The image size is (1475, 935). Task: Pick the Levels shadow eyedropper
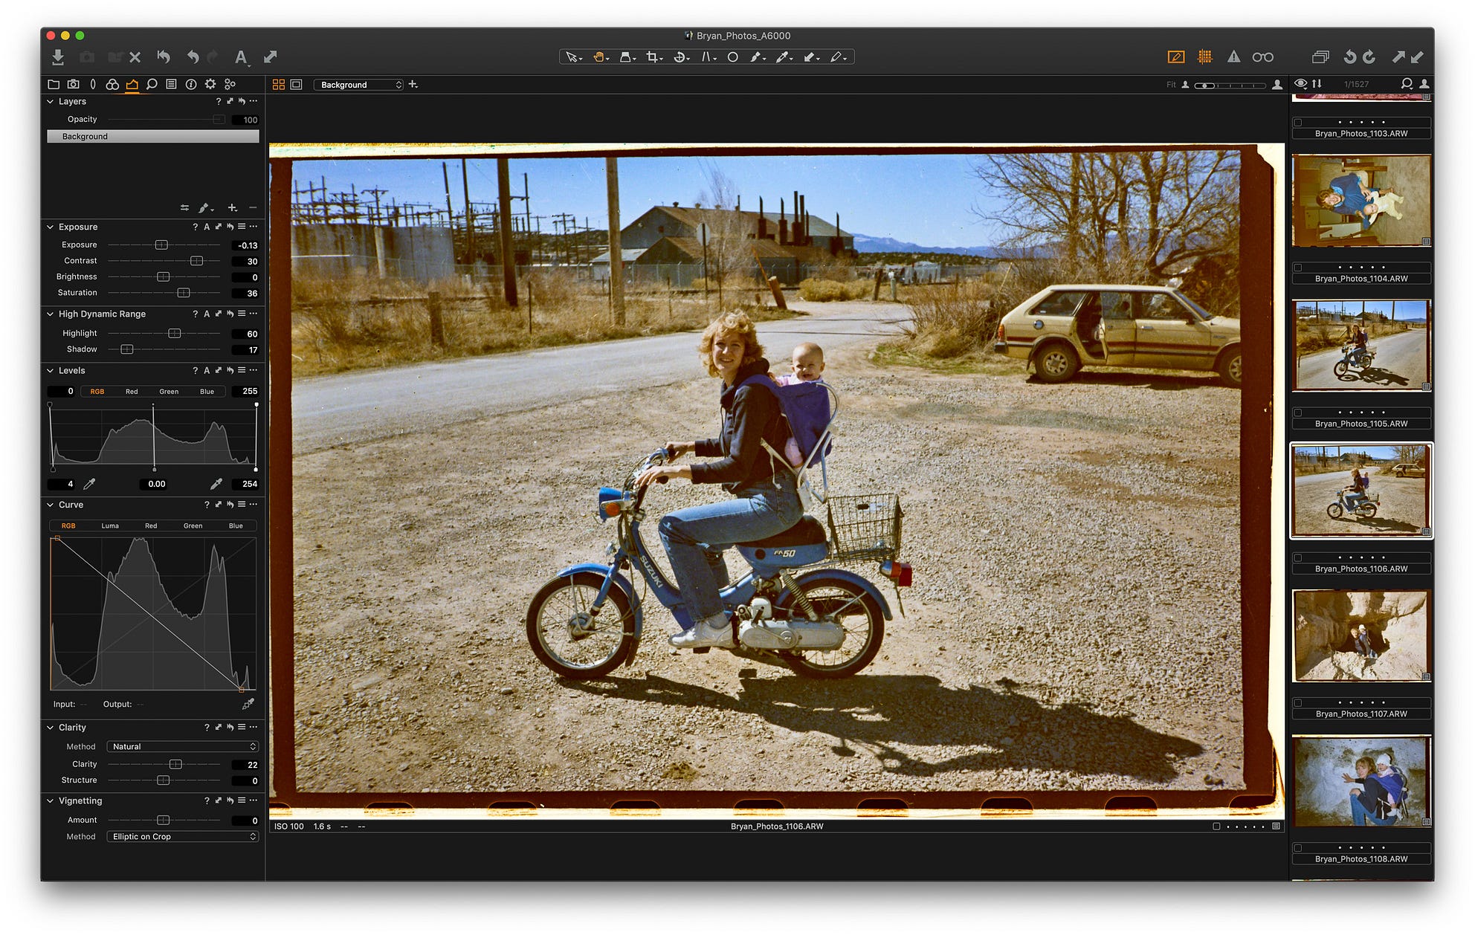(89, 484)
